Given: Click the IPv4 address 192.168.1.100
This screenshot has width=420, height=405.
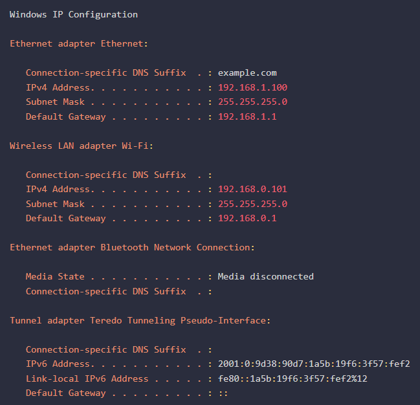Looking at the screenshot, I should 252,87.
